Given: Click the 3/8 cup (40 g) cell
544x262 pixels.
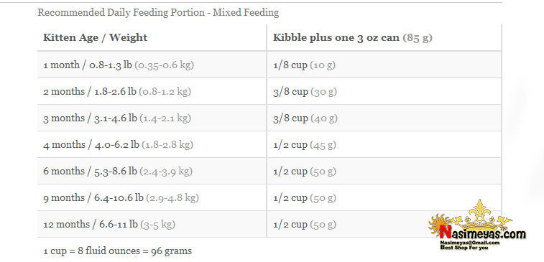Looking at the screenshot, I should click(384, 118).
